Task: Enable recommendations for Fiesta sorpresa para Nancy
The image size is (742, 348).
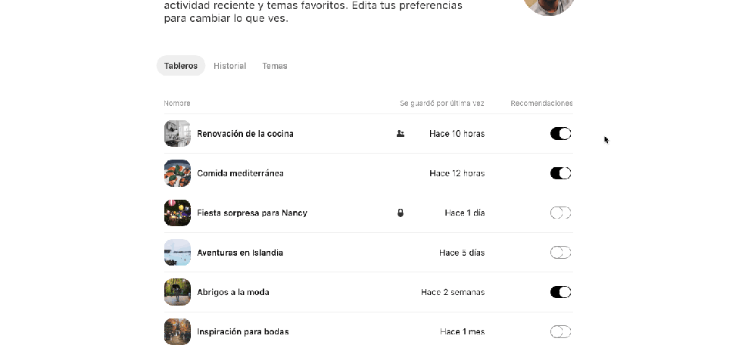Action: (x=560, y=213)
